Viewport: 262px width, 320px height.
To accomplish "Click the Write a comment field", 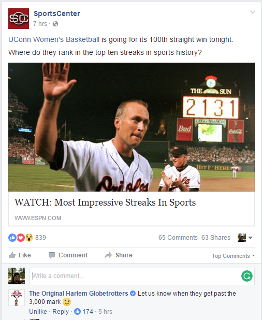I will 142,277.
